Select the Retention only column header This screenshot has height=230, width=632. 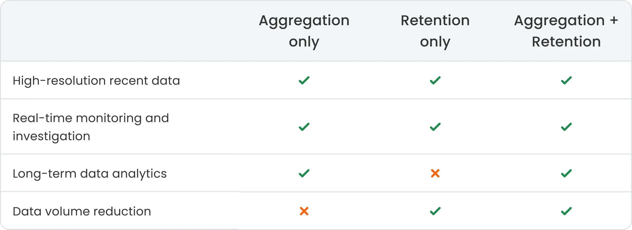point(435,31)
